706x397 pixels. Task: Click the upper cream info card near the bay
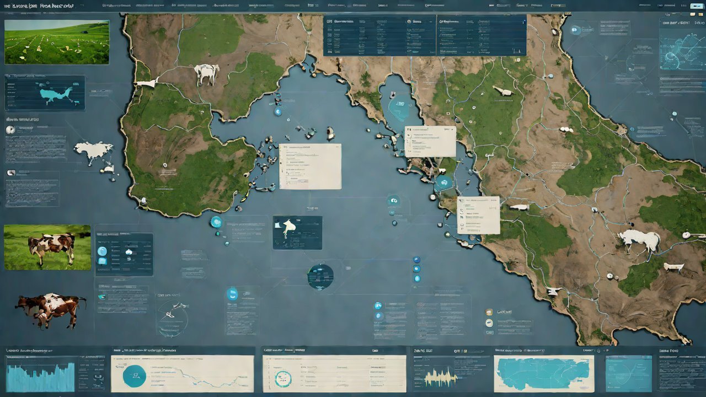(x=430, y=141)
